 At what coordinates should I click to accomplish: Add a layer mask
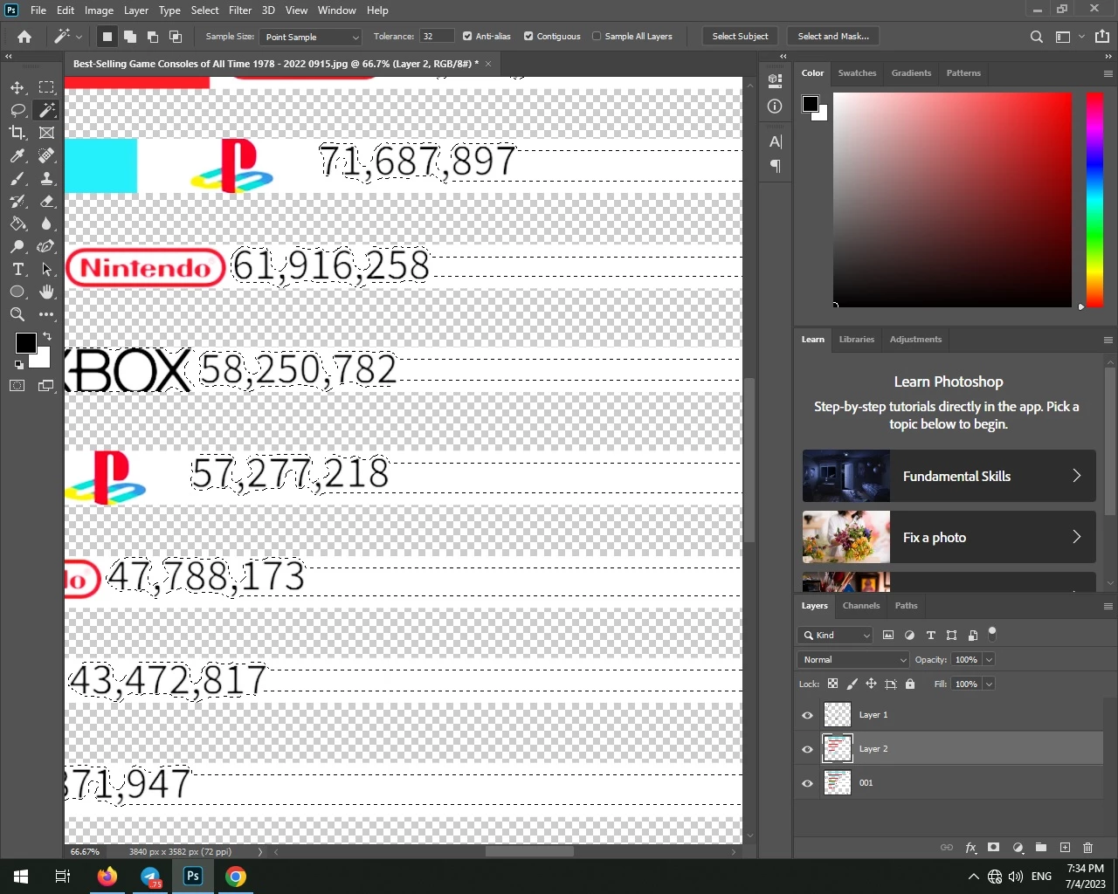coord(994,848)
